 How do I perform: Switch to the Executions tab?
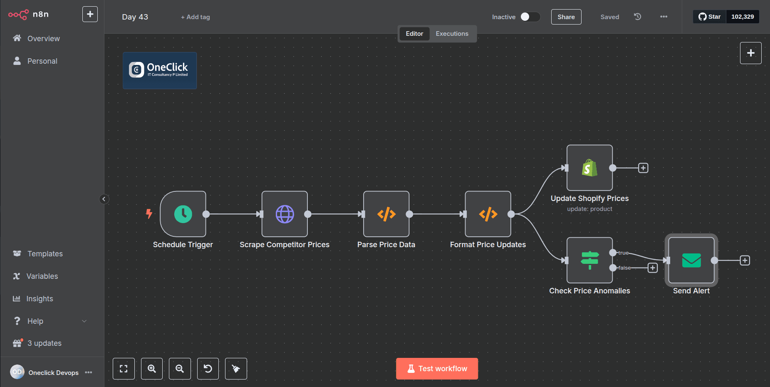[452, 34]
